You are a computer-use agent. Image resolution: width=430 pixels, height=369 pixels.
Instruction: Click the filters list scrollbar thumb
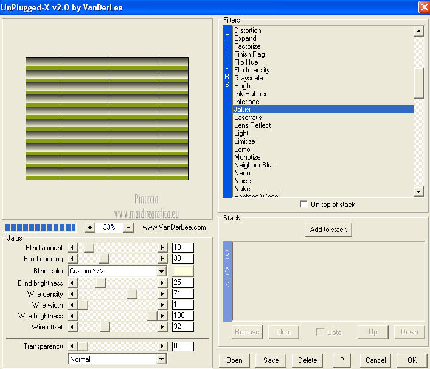(x=419, y=83)
